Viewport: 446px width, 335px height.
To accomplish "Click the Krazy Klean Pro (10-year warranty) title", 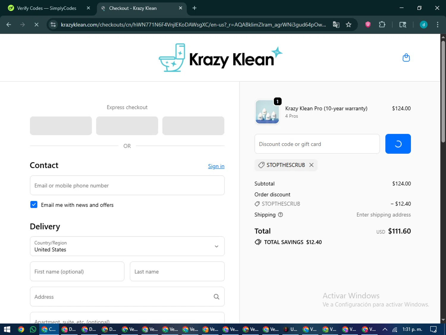I will coord(326,108).
